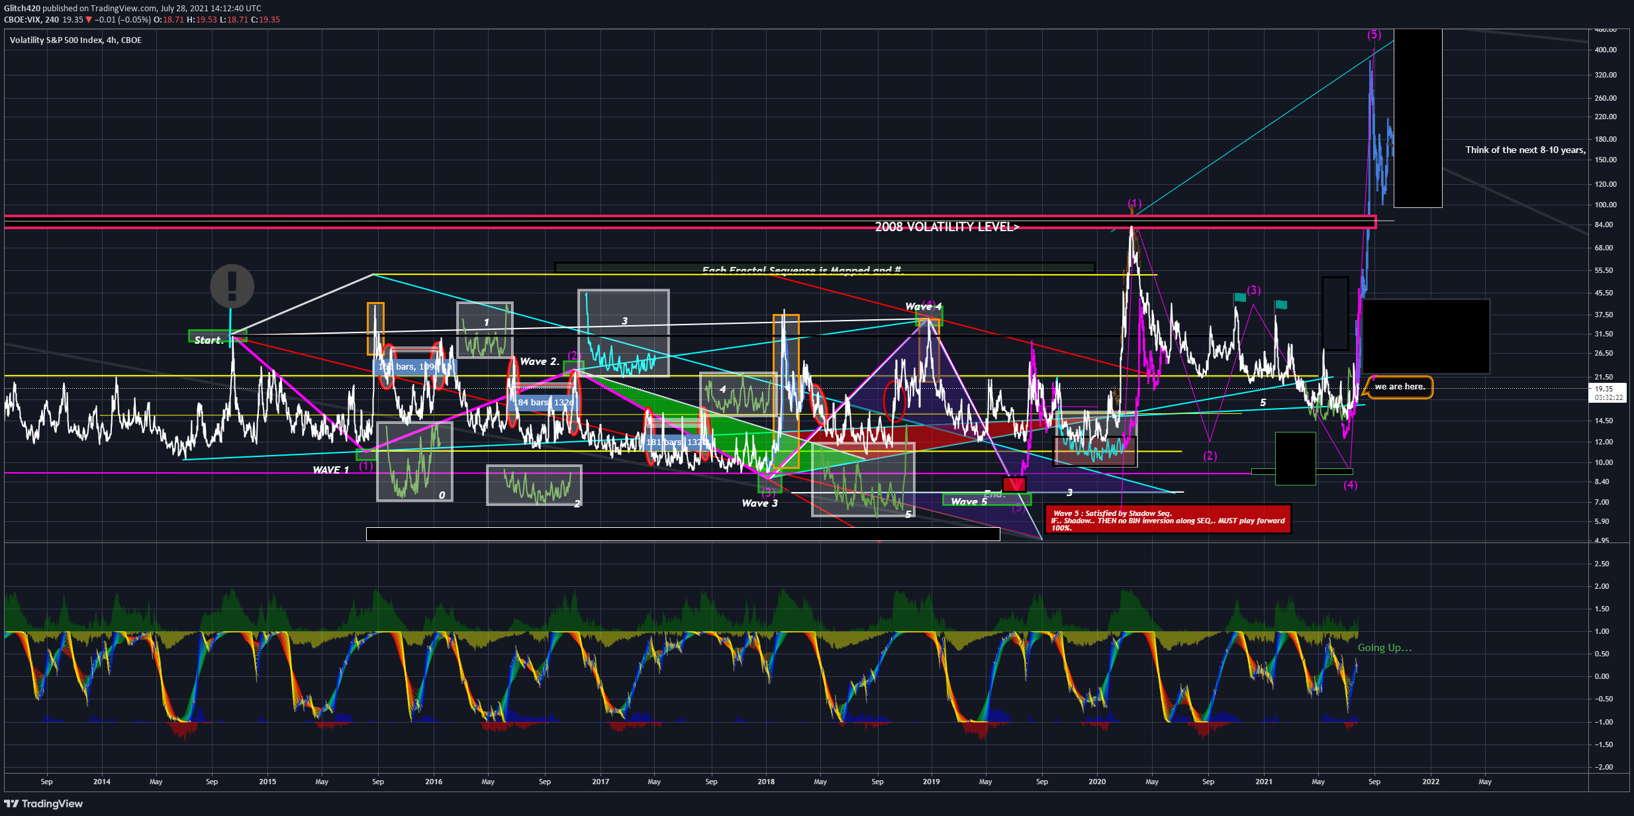Screen dimensions: 1634x816
Task: Select the pink (5) label at the spike top
Action: (1374, 34)
